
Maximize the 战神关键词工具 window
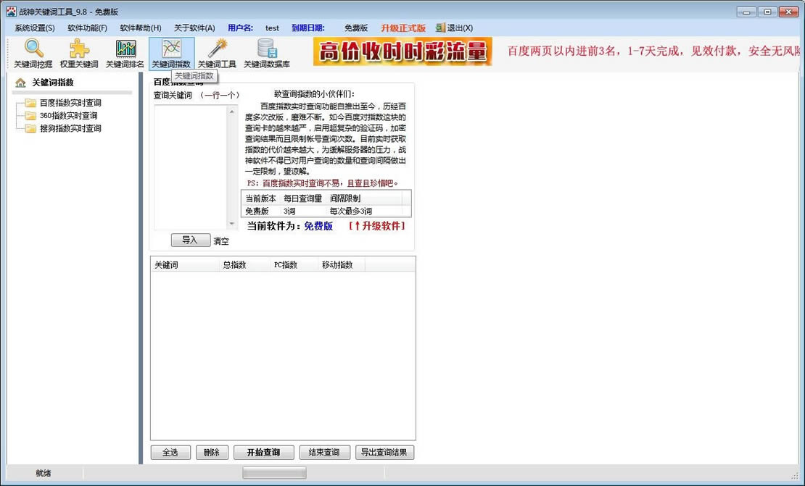point(767,12)
